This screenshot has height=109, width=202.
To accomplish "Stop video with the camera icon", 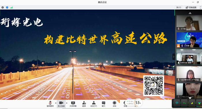I will pyautogui.click(x=61, y=104).
